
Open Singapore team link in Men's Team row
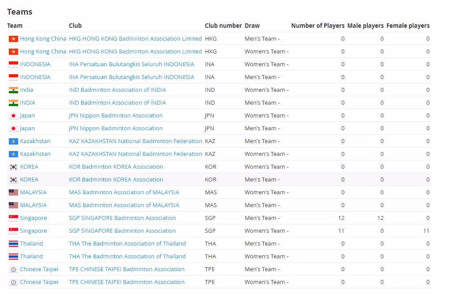tap(33, 218)
